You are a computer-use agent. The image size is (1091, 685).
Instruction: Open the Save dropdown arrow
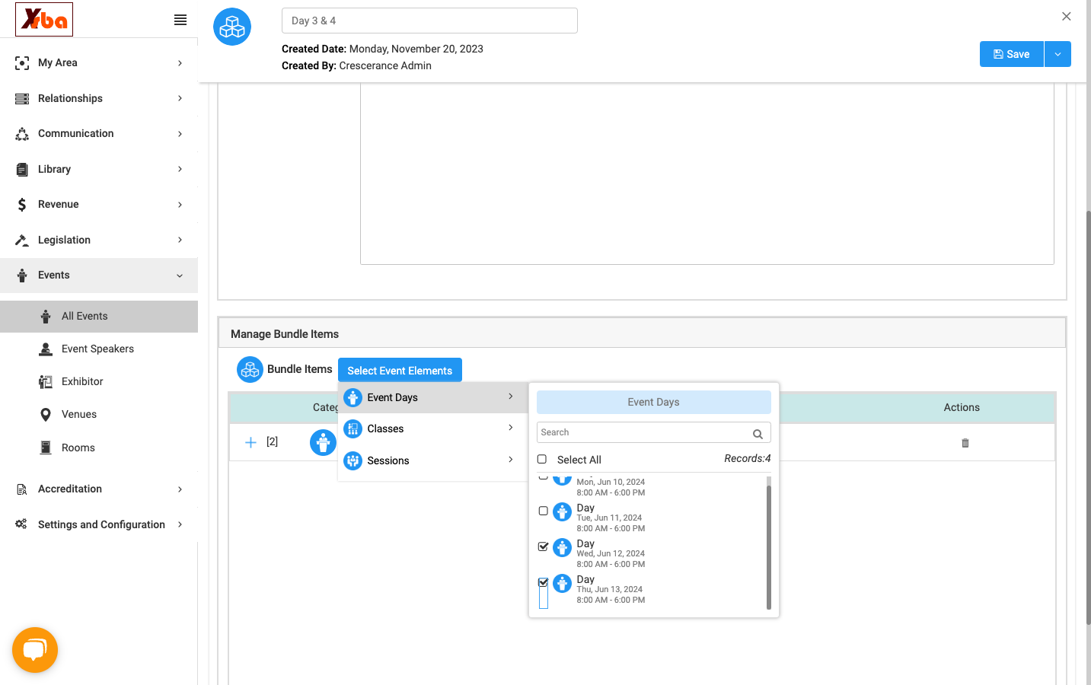pos(1058,54)
